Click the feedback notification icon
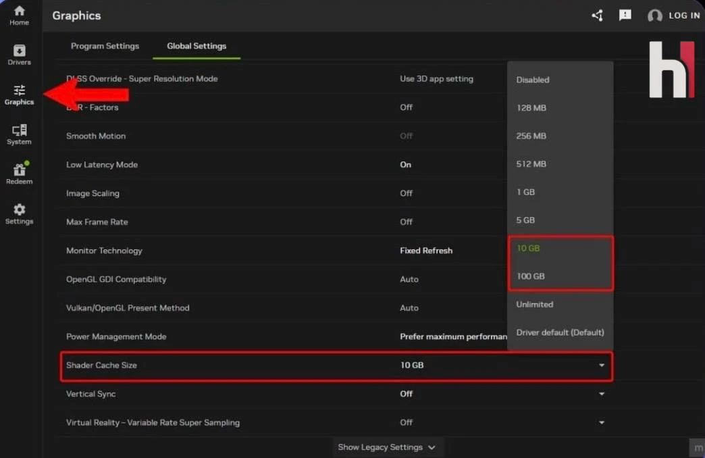This screenshot has height=458, width=705. 625,15
